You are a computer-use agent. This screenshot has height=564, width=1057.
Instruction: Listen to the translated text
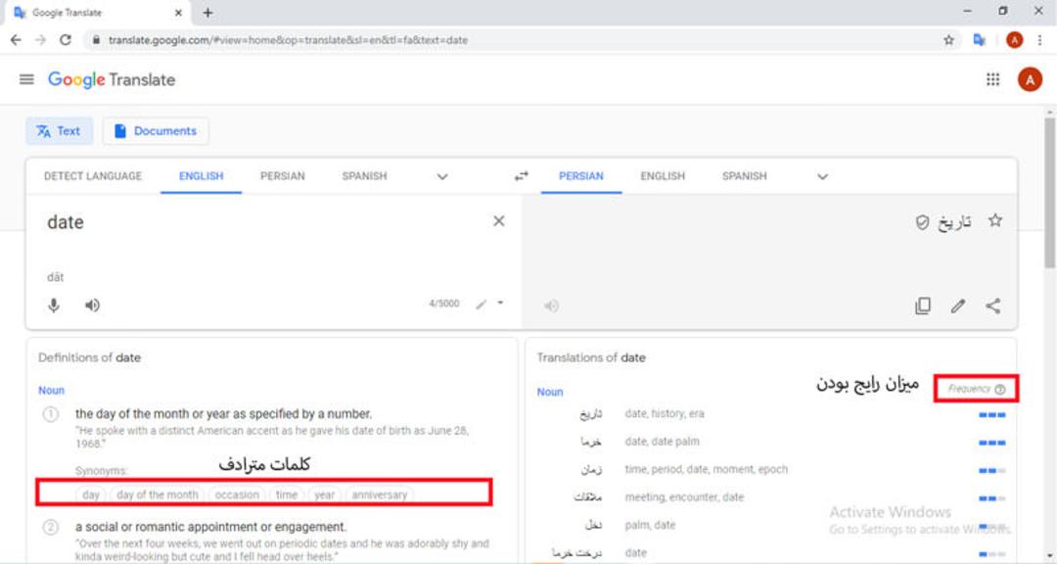point(551,306)
